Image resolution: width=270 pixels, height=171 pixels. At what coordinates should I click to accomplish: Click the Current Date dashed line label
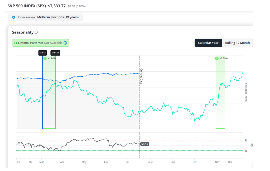click(141, 76)
